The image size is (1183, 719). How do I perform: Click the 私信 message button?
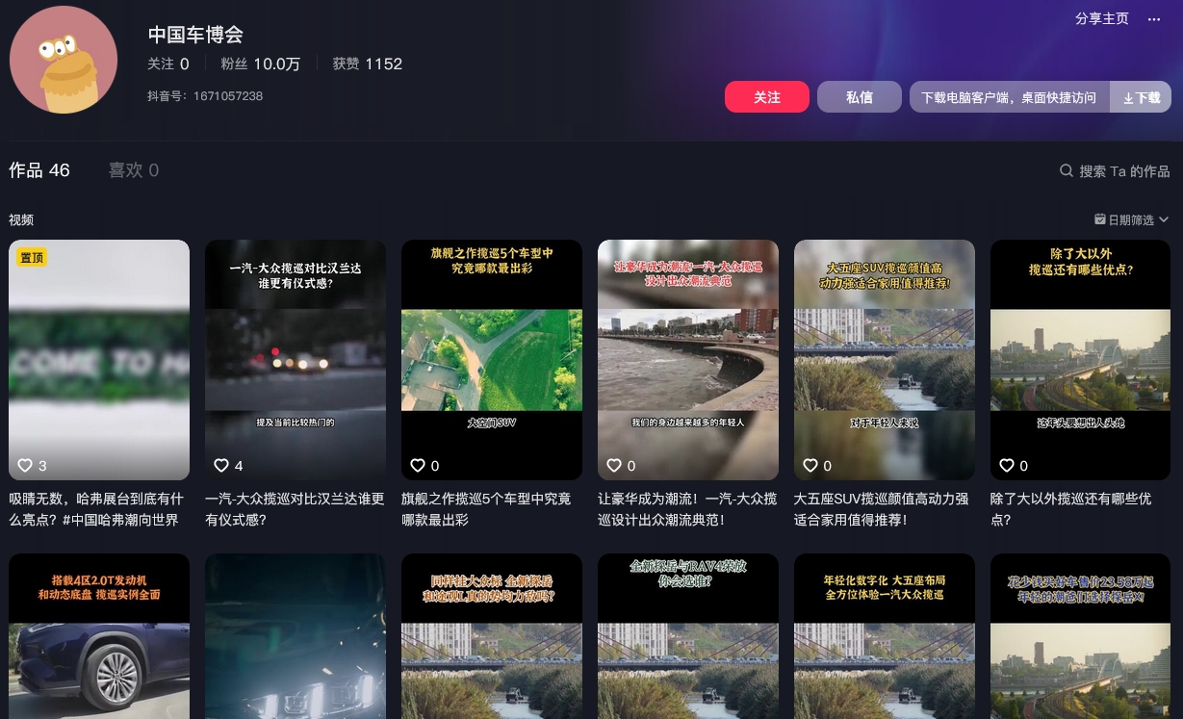click(860, 97)
